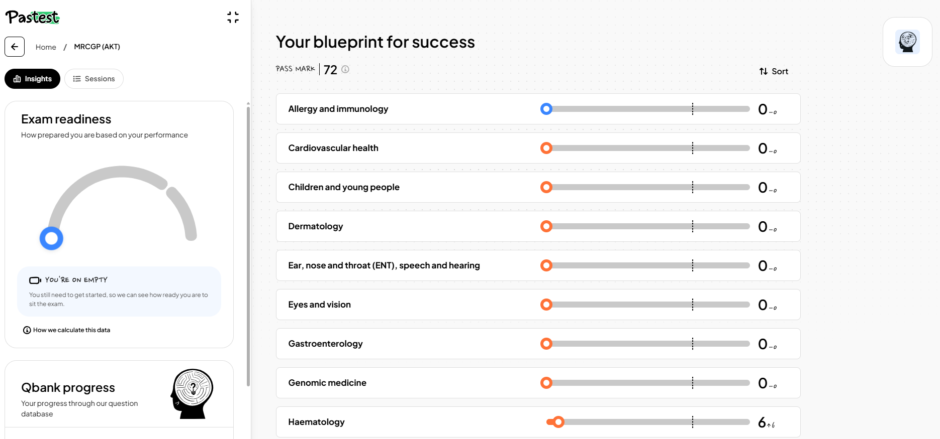Click the battery icon next to 'You're on empty'
Screen dimensions: 940x439
click(x=35, y=280)
